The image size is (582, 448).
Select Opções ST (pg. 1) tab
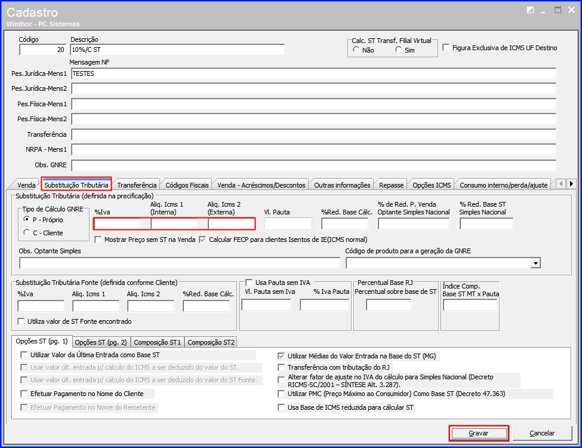click(x=42, y=341)
